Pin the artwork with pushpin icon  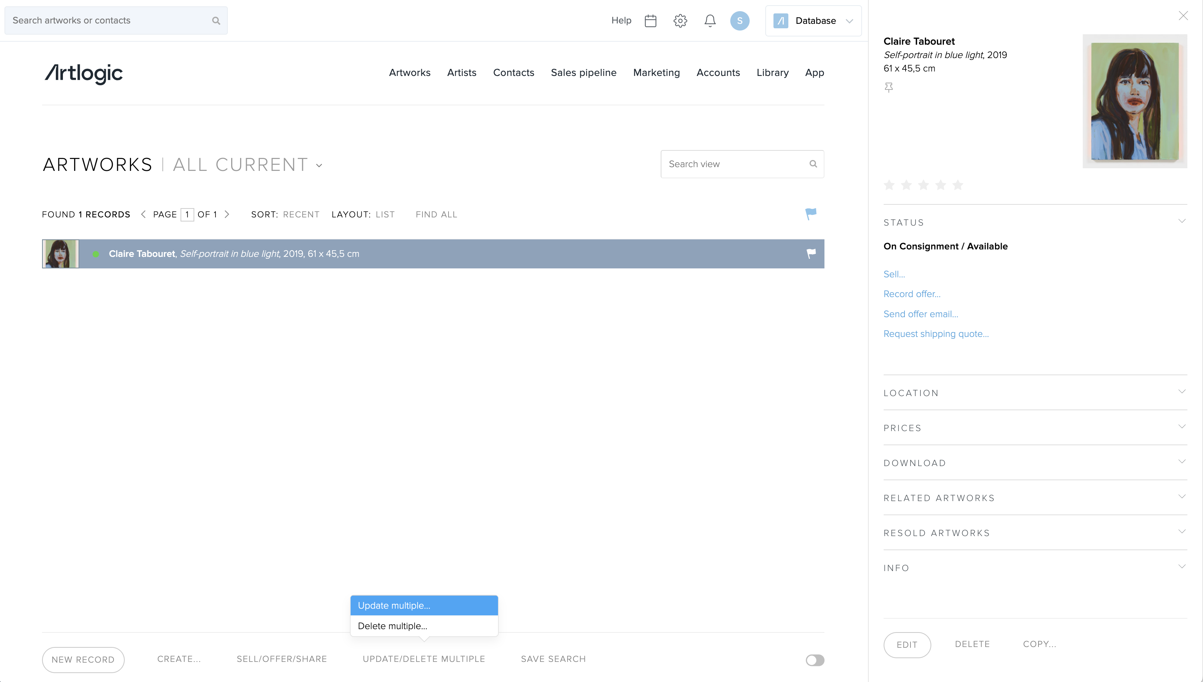889,87
